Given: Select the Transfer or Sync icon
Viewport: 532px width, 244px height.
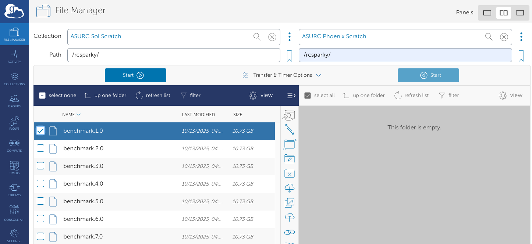Looking at the screenshot, I should 289,129.
